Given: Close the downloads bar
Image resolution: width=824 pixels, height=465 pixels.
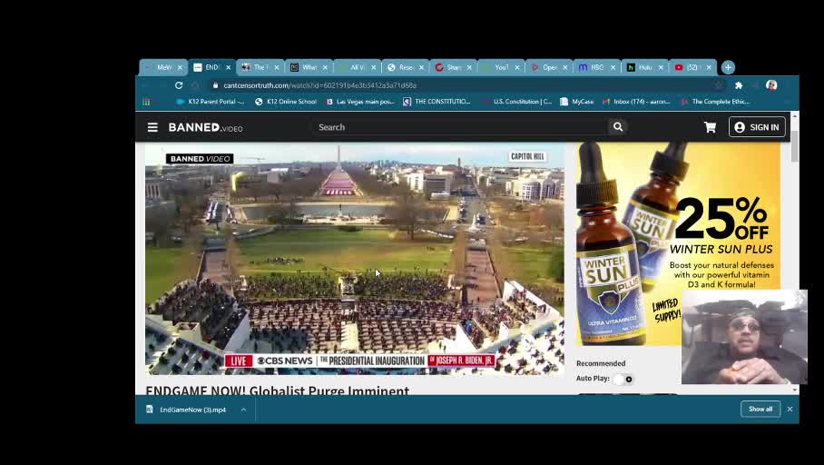Looking at the screenshot, I should pos(790,410).
